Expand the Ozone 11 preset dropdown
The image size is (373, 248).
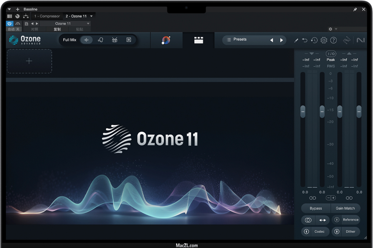pos(88,23)
